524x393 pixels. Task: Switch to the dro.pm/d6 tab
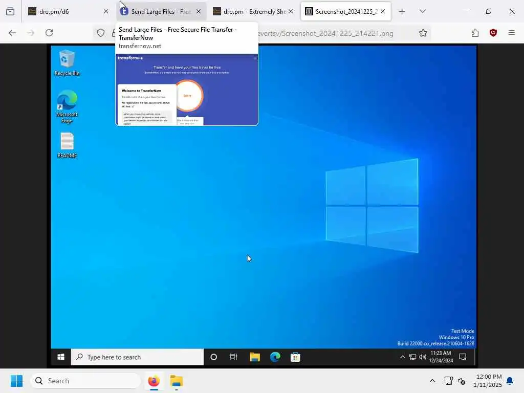pyautogui.click(x=69, y=11)
